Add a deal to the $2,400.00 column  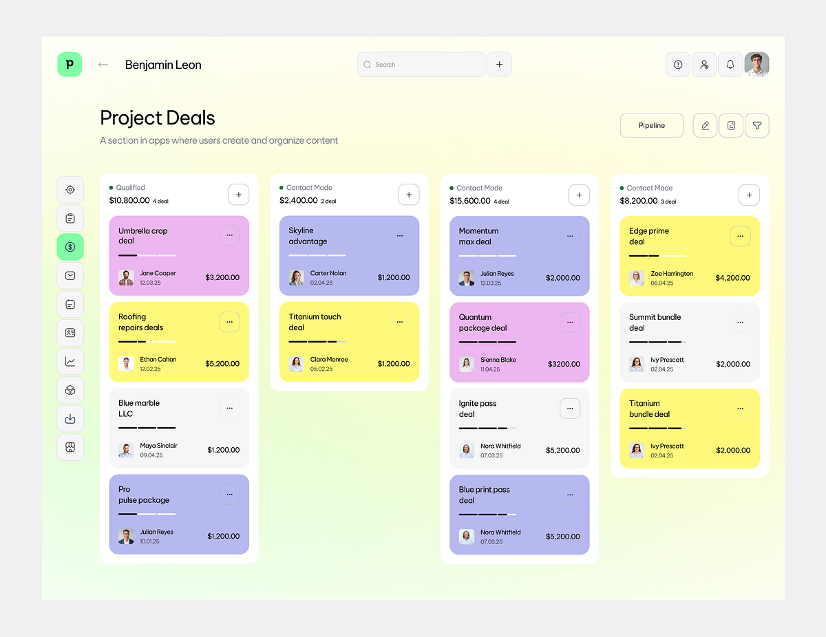(x=408, y=195)
